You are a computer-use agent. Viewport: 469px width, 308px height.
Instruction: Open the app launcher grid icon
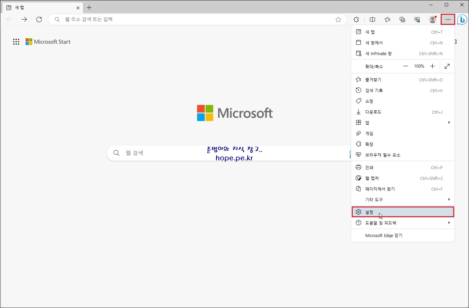click(16, 42)
